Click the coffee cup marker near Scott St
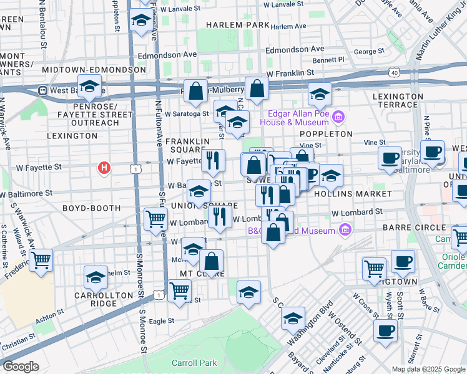 (403, 261)
